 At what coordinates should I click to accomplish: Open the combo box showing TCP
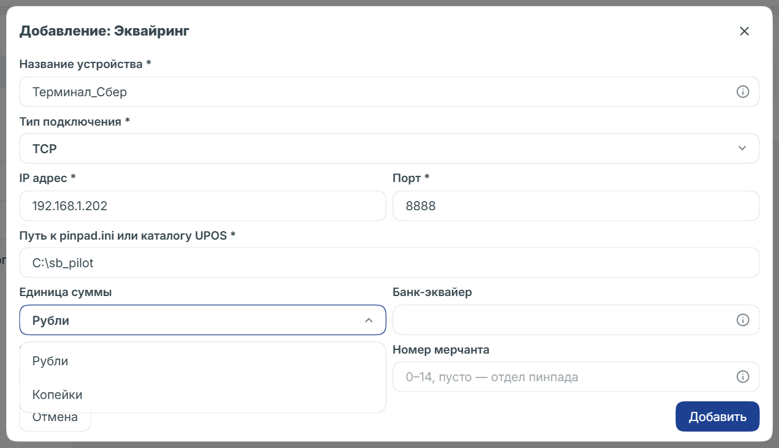[x=389, y=148]
